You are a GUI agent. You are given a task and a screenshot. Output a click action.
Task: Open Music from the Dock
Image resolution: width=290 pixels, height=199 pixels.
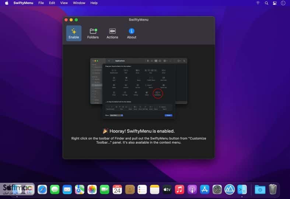tap(179, 189)
